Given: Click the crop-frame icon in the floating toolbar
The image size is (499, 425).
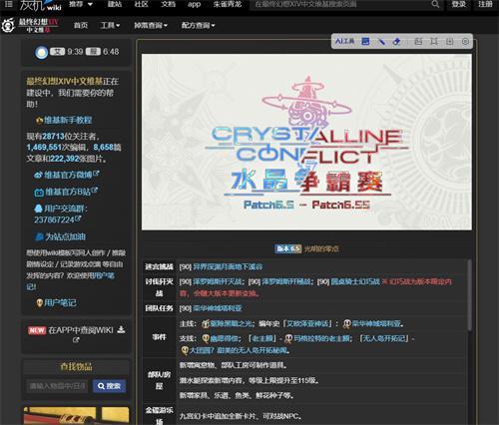Looking at the screenshot, I should point(434,41).
